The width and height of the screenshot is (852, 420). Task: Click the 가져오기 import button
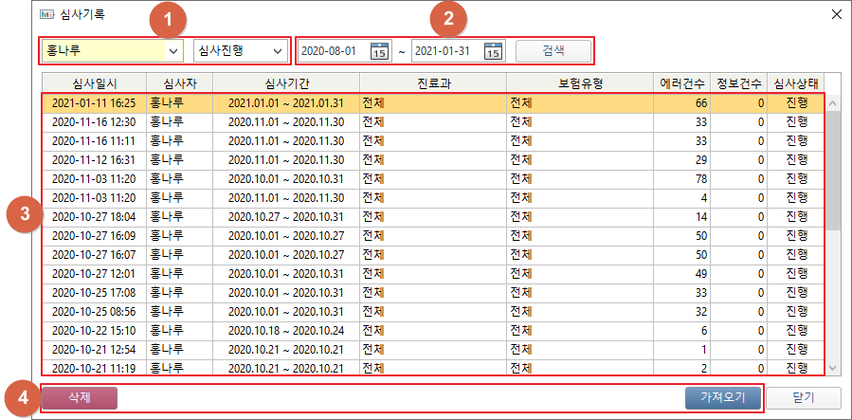(723, 397)
